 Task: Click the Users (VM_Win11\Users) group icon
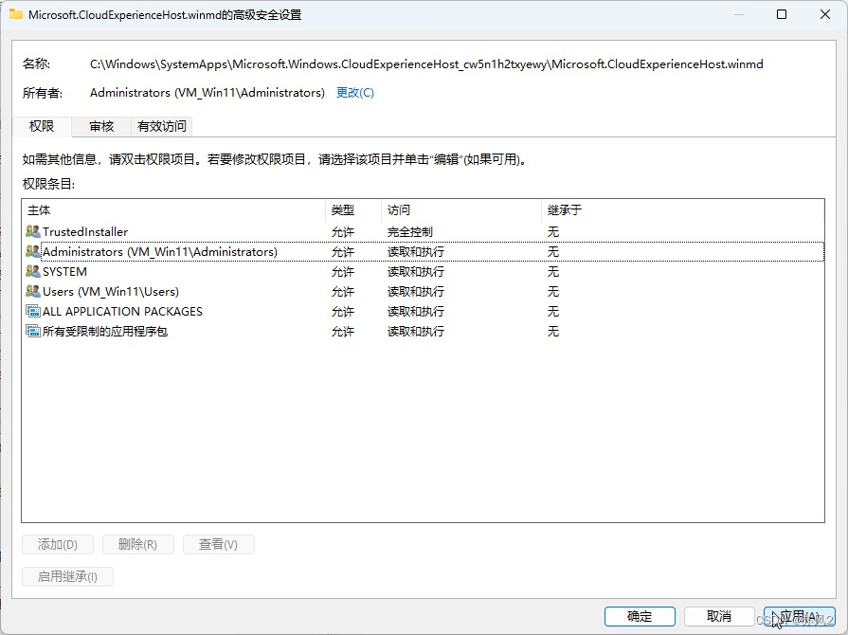coord(33,292)
